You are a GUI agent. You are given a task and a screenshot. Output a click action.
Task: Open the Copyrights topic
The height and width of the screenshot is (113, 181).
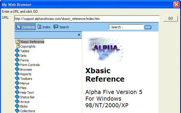pyautogui.click(x=28, y=46)
